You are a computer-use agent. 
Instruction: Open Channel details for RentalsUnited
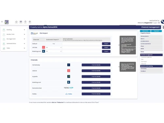(x=96, y=88)
